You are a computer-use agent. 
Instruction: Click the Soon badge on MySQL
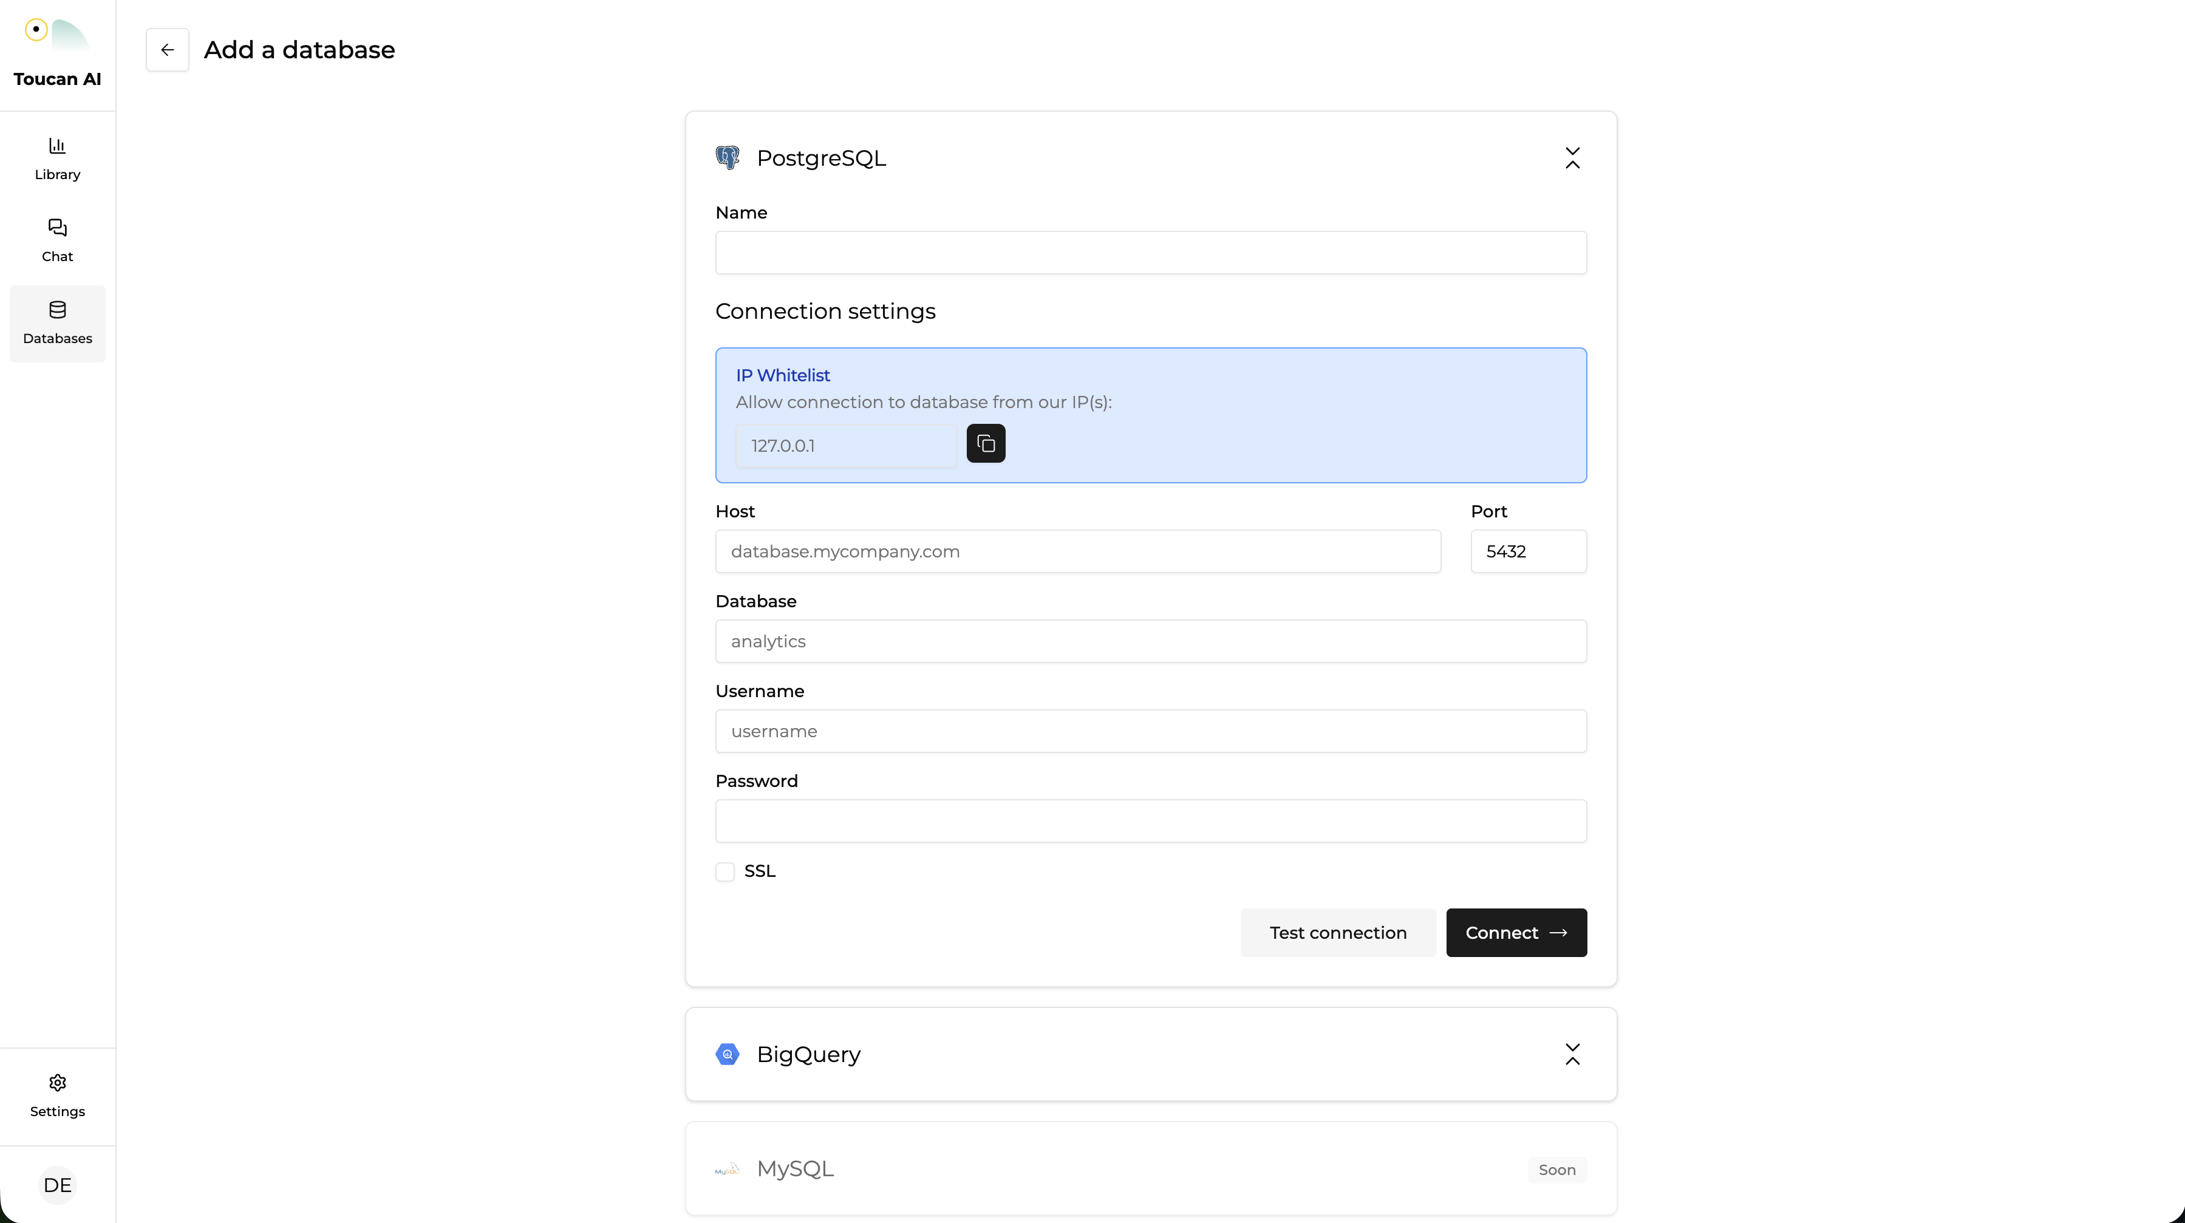tap(1556, 1170)
